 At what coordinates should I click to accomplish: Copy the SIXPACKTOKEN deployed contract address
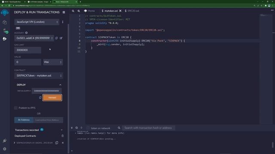click(57, 142)
